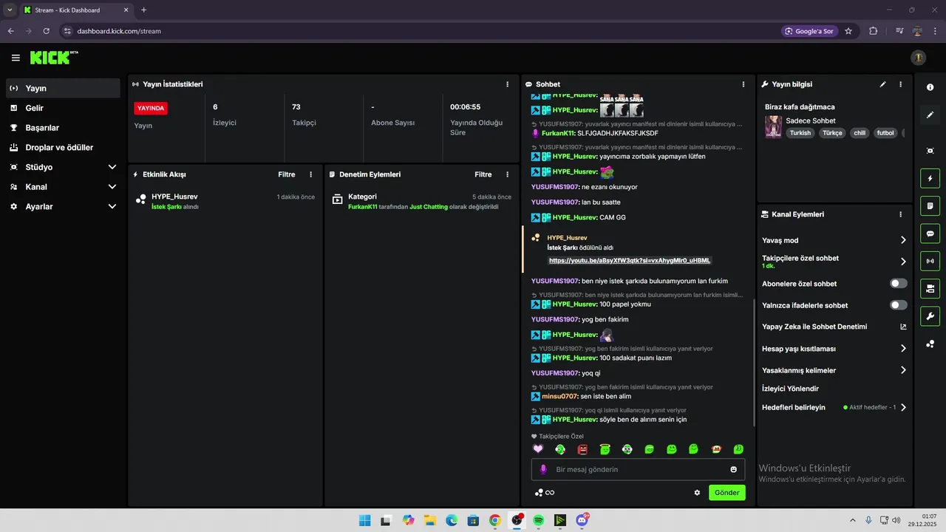Click the Kick logo

(54, 58)
